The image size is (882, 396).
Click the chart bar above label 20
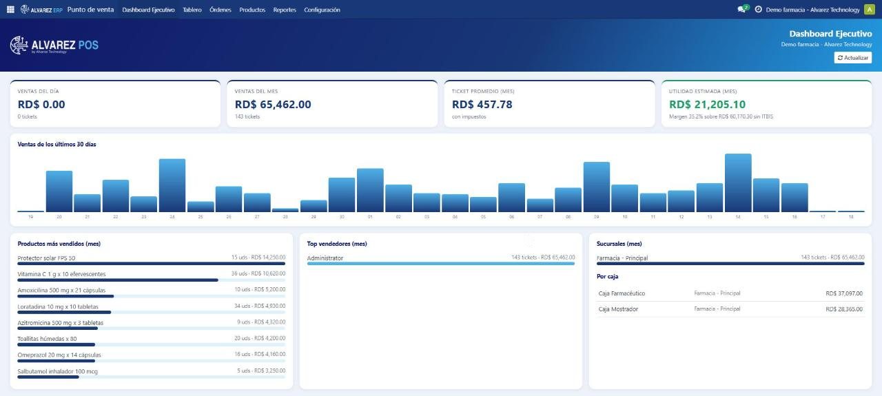(59, 191)
